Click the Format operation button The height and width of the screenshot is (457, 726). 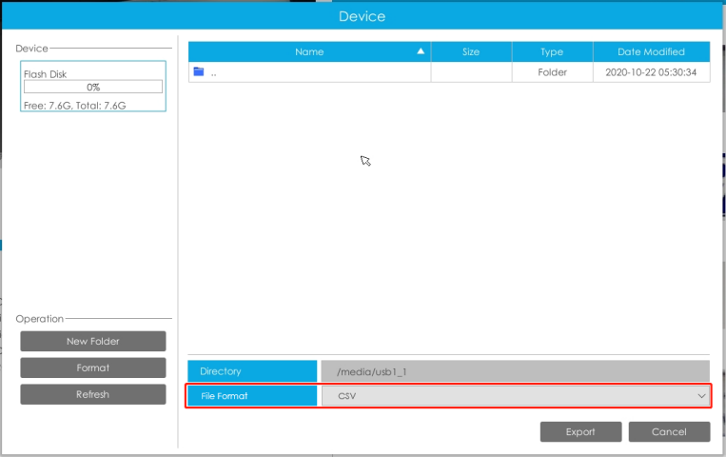[93, 368]
